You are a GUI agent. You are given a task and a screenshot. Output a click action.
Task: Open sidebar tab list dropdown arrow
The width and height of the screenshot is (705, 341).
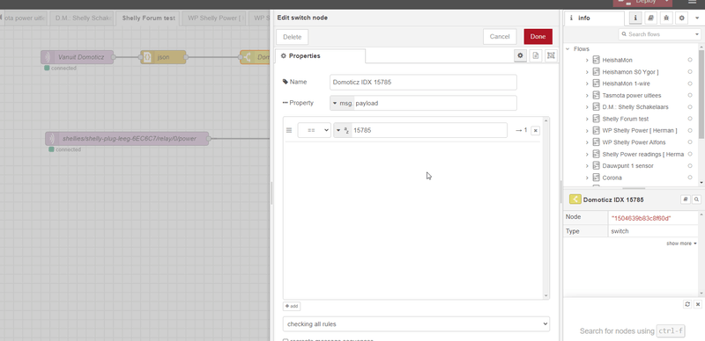697,18
